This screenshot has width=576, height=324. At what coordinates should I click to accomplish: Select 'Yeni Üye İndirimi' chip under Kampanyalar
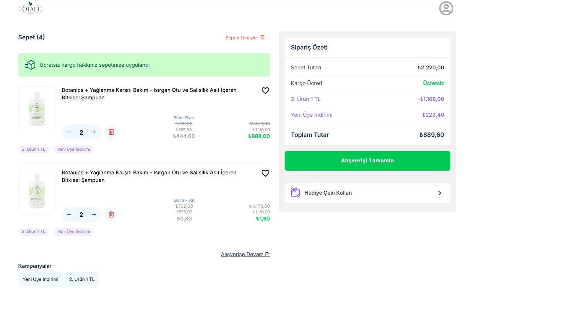(x=40, y=279)
